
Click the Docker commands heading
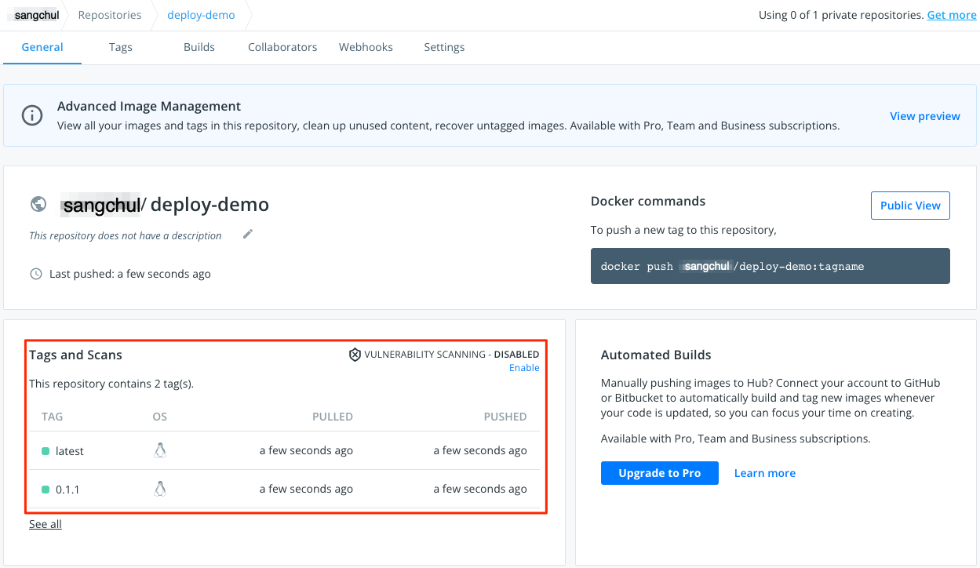648,201
